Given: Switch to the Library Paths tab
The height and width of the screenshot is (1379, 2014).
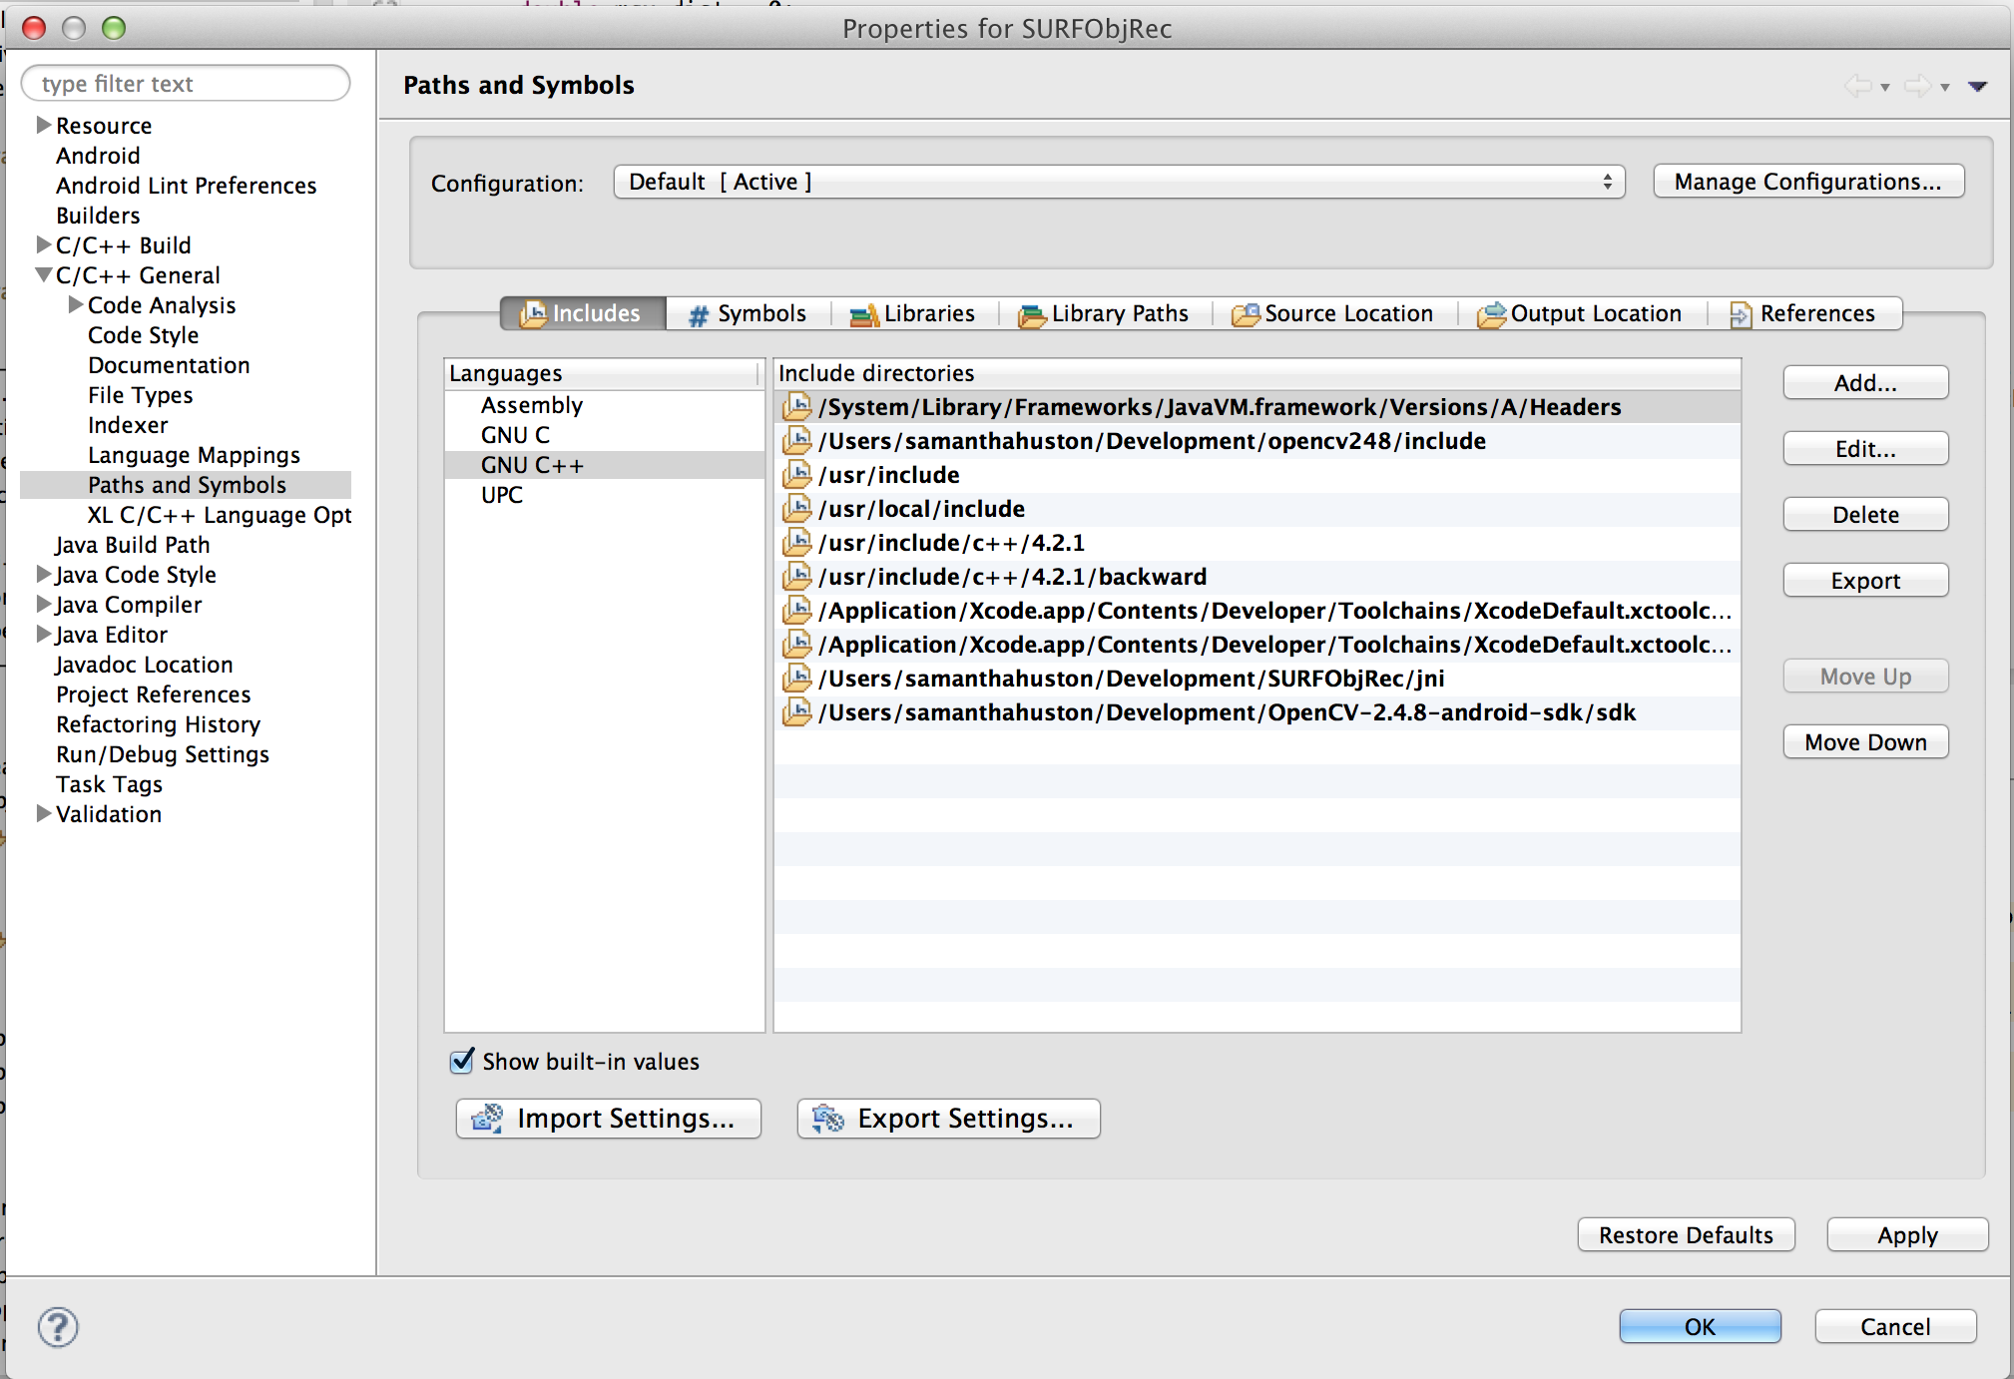Looking at the screenshot, I should (1104, 313).
